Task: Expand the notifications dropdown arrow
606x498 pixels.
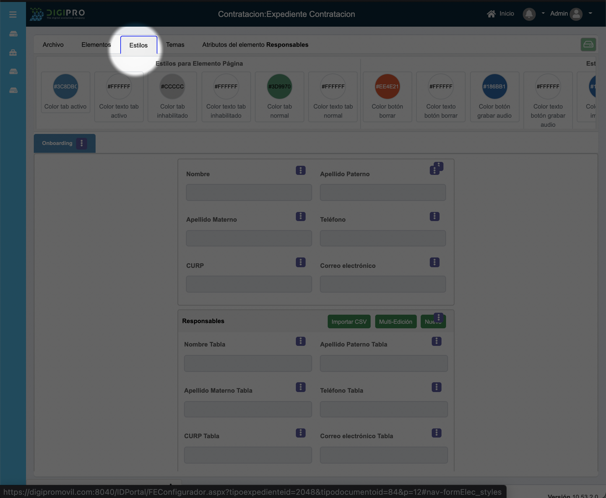Action: [x=543, y=13]
